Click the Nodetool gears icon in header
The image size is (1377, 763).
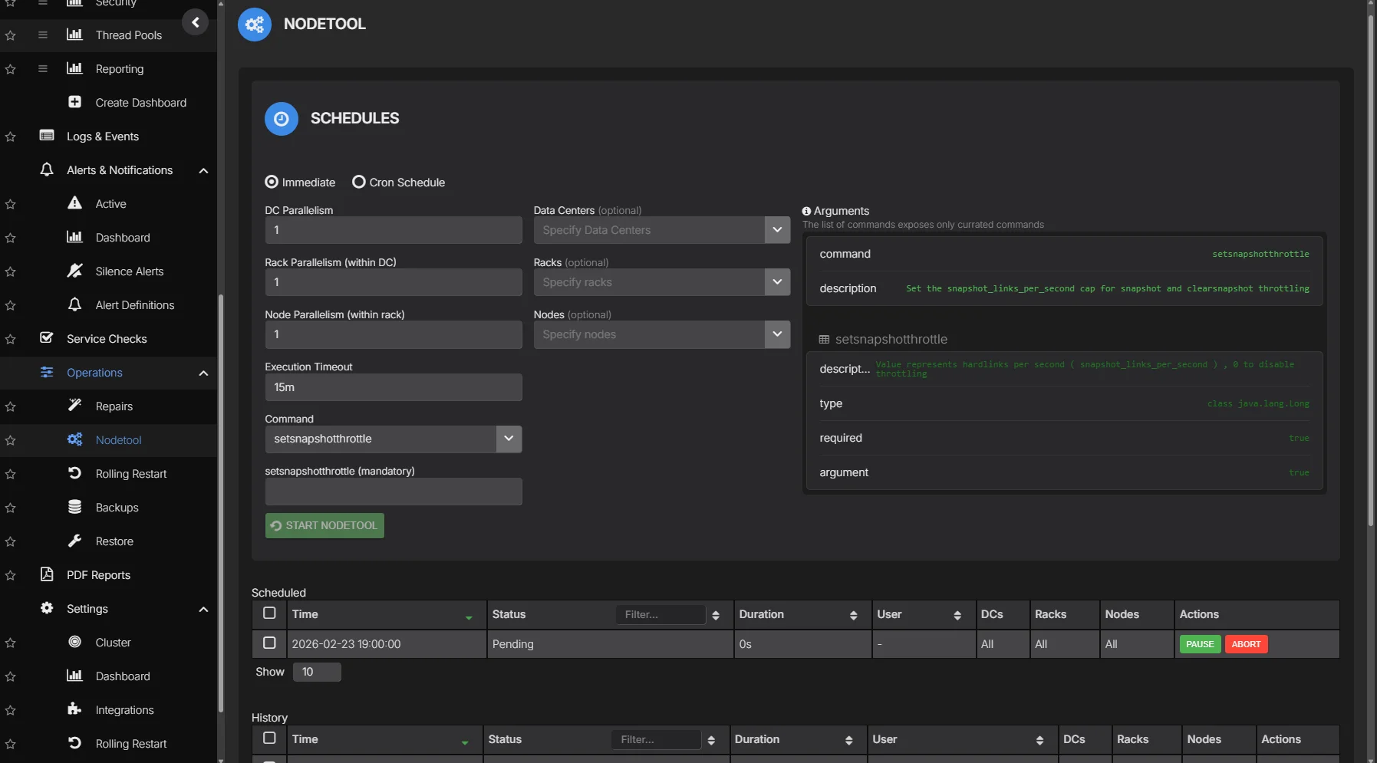coord(254,24)
